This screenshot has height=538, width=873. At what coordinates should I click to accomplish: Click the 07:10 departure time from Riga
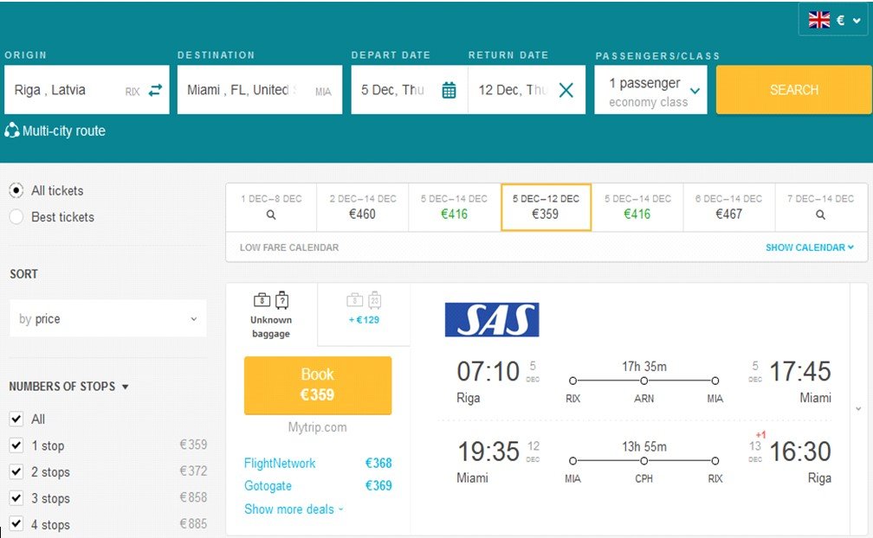pos(488,371)
